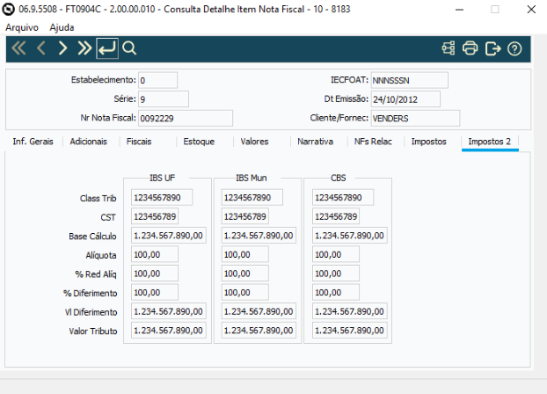Viewport: 547px width, 394px height.
Task: Exit via the door-arrow exit icon
Action: pyautogui.click(x=492, y=48)
